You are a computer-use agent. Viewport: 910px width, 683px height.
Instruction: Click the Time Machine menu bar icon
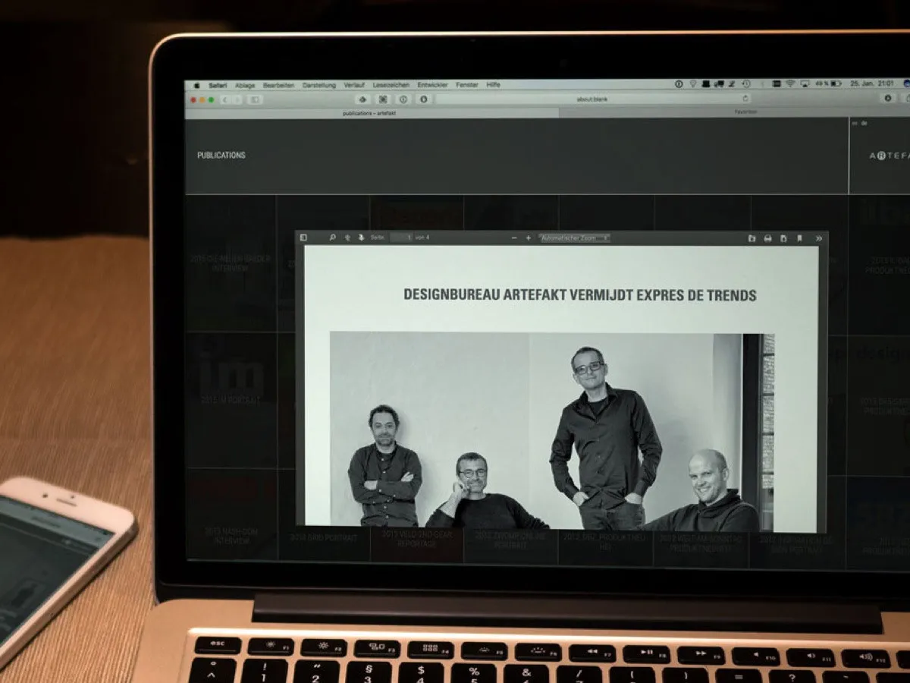(x=746, y=83)
